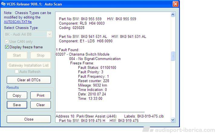Screen dimensions: 218x136
Task: Click 'Labels: 8K0-919-475.clb' text
Action: click(x=144, y=116)
